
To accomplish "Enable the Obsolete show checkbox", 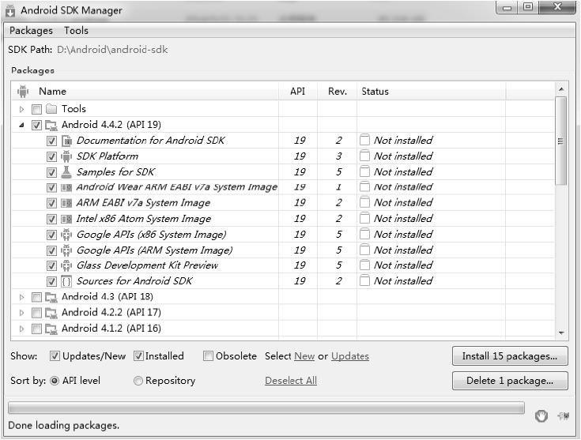I will point(208,356).
